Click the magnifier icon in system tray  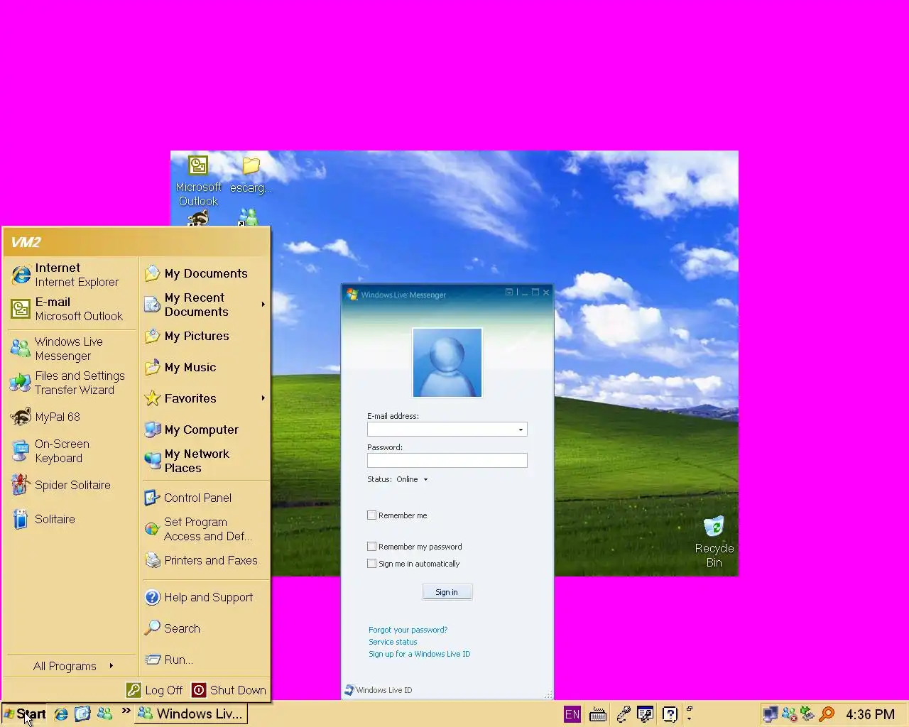827,714
